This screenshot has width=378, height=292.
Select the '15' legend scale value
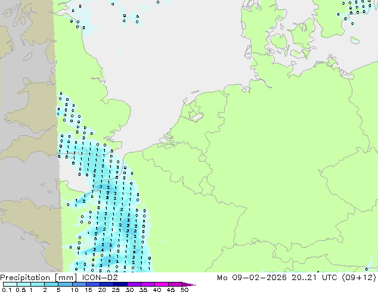point(88,290)
